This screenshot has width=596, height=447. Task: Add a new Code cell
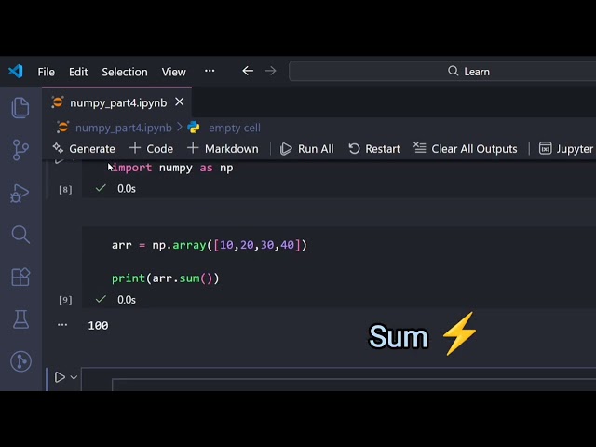151,149
